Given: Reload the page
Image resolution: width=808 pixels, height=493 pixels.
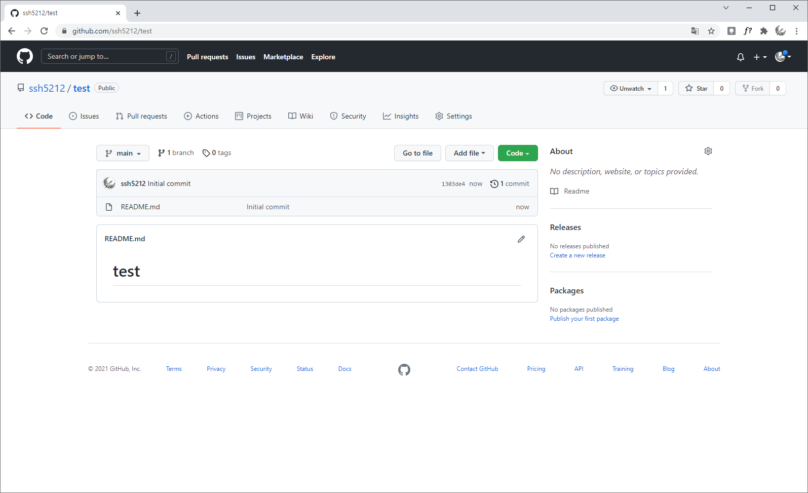Looking at the screenshot, I should pyautogui.click(x=44, y=31).
